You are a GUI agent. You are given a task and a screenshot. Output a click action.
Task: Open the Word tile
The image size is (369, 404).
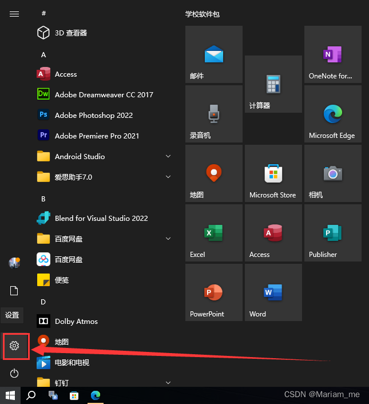click(x=273, y=292)
